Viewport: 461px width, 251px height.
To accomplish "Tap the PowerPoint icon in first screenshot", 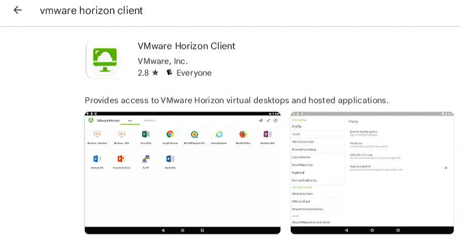I will coord(121,159).
